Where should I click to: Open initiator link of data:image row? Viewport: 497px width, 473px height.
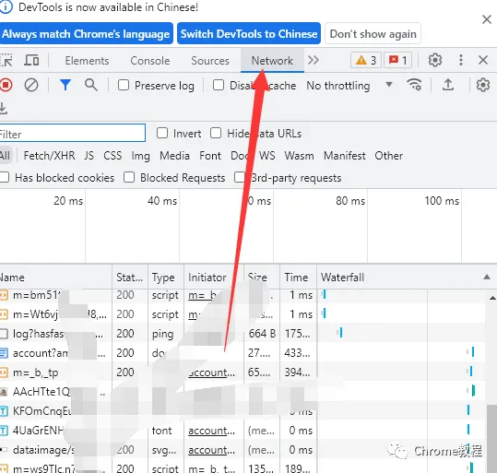point(211,450)
